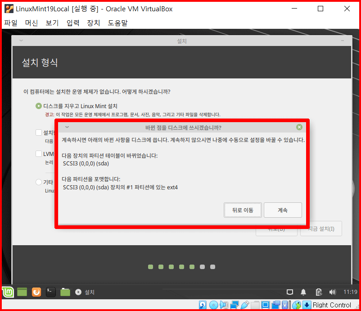The height and width of the screenshot is (311, 361).
Task: Open the volume speaker tray icon
Action: 333,293
